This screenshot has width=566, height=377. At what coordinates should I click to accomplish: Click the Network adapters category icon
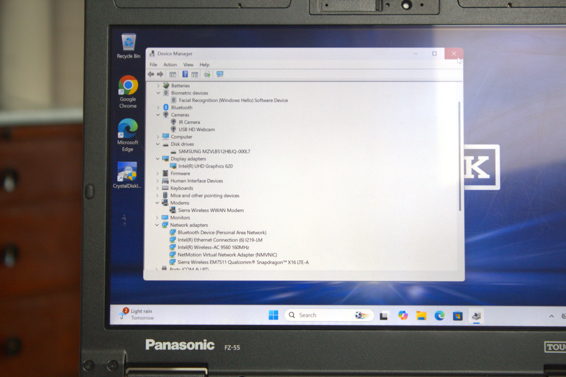coord(165,225)
